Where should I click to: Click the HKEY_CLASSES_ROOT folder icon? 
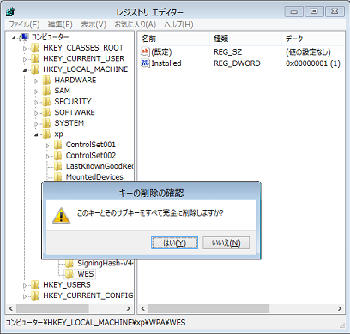tap(35, 48)
